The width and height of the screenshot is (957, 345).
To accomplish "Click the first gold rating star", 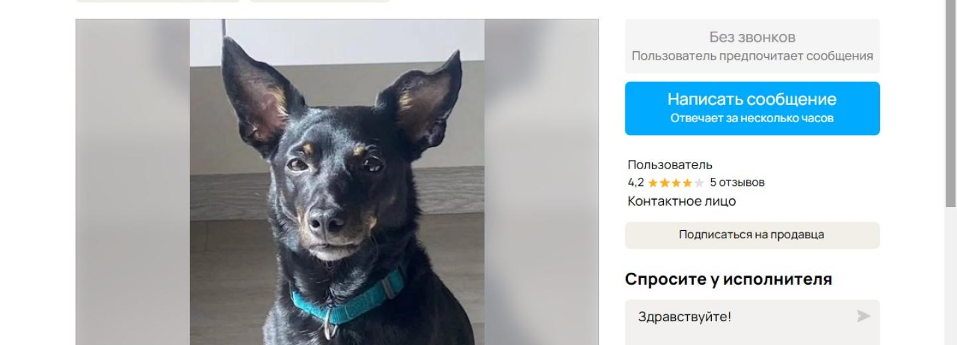I will (x=653, y=182).
